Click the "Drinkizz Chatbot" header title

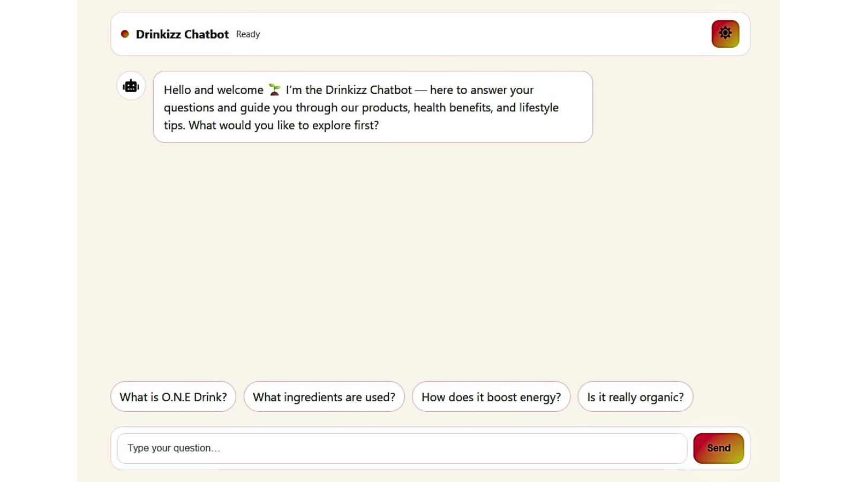coord(182,34)
